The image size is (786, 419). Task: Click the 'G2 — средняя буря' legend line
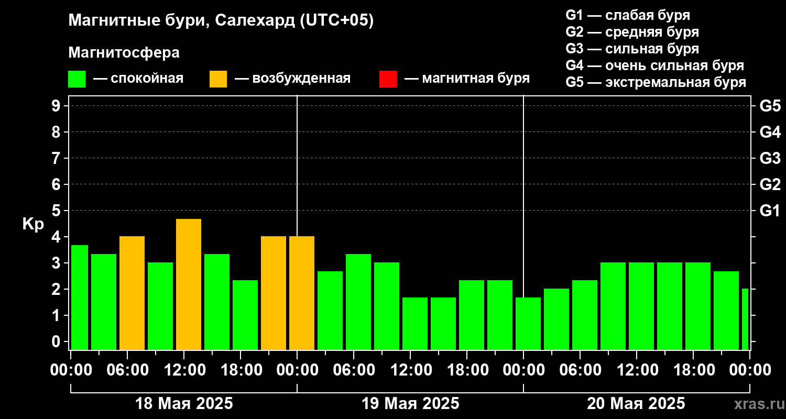tap(632, 32)
